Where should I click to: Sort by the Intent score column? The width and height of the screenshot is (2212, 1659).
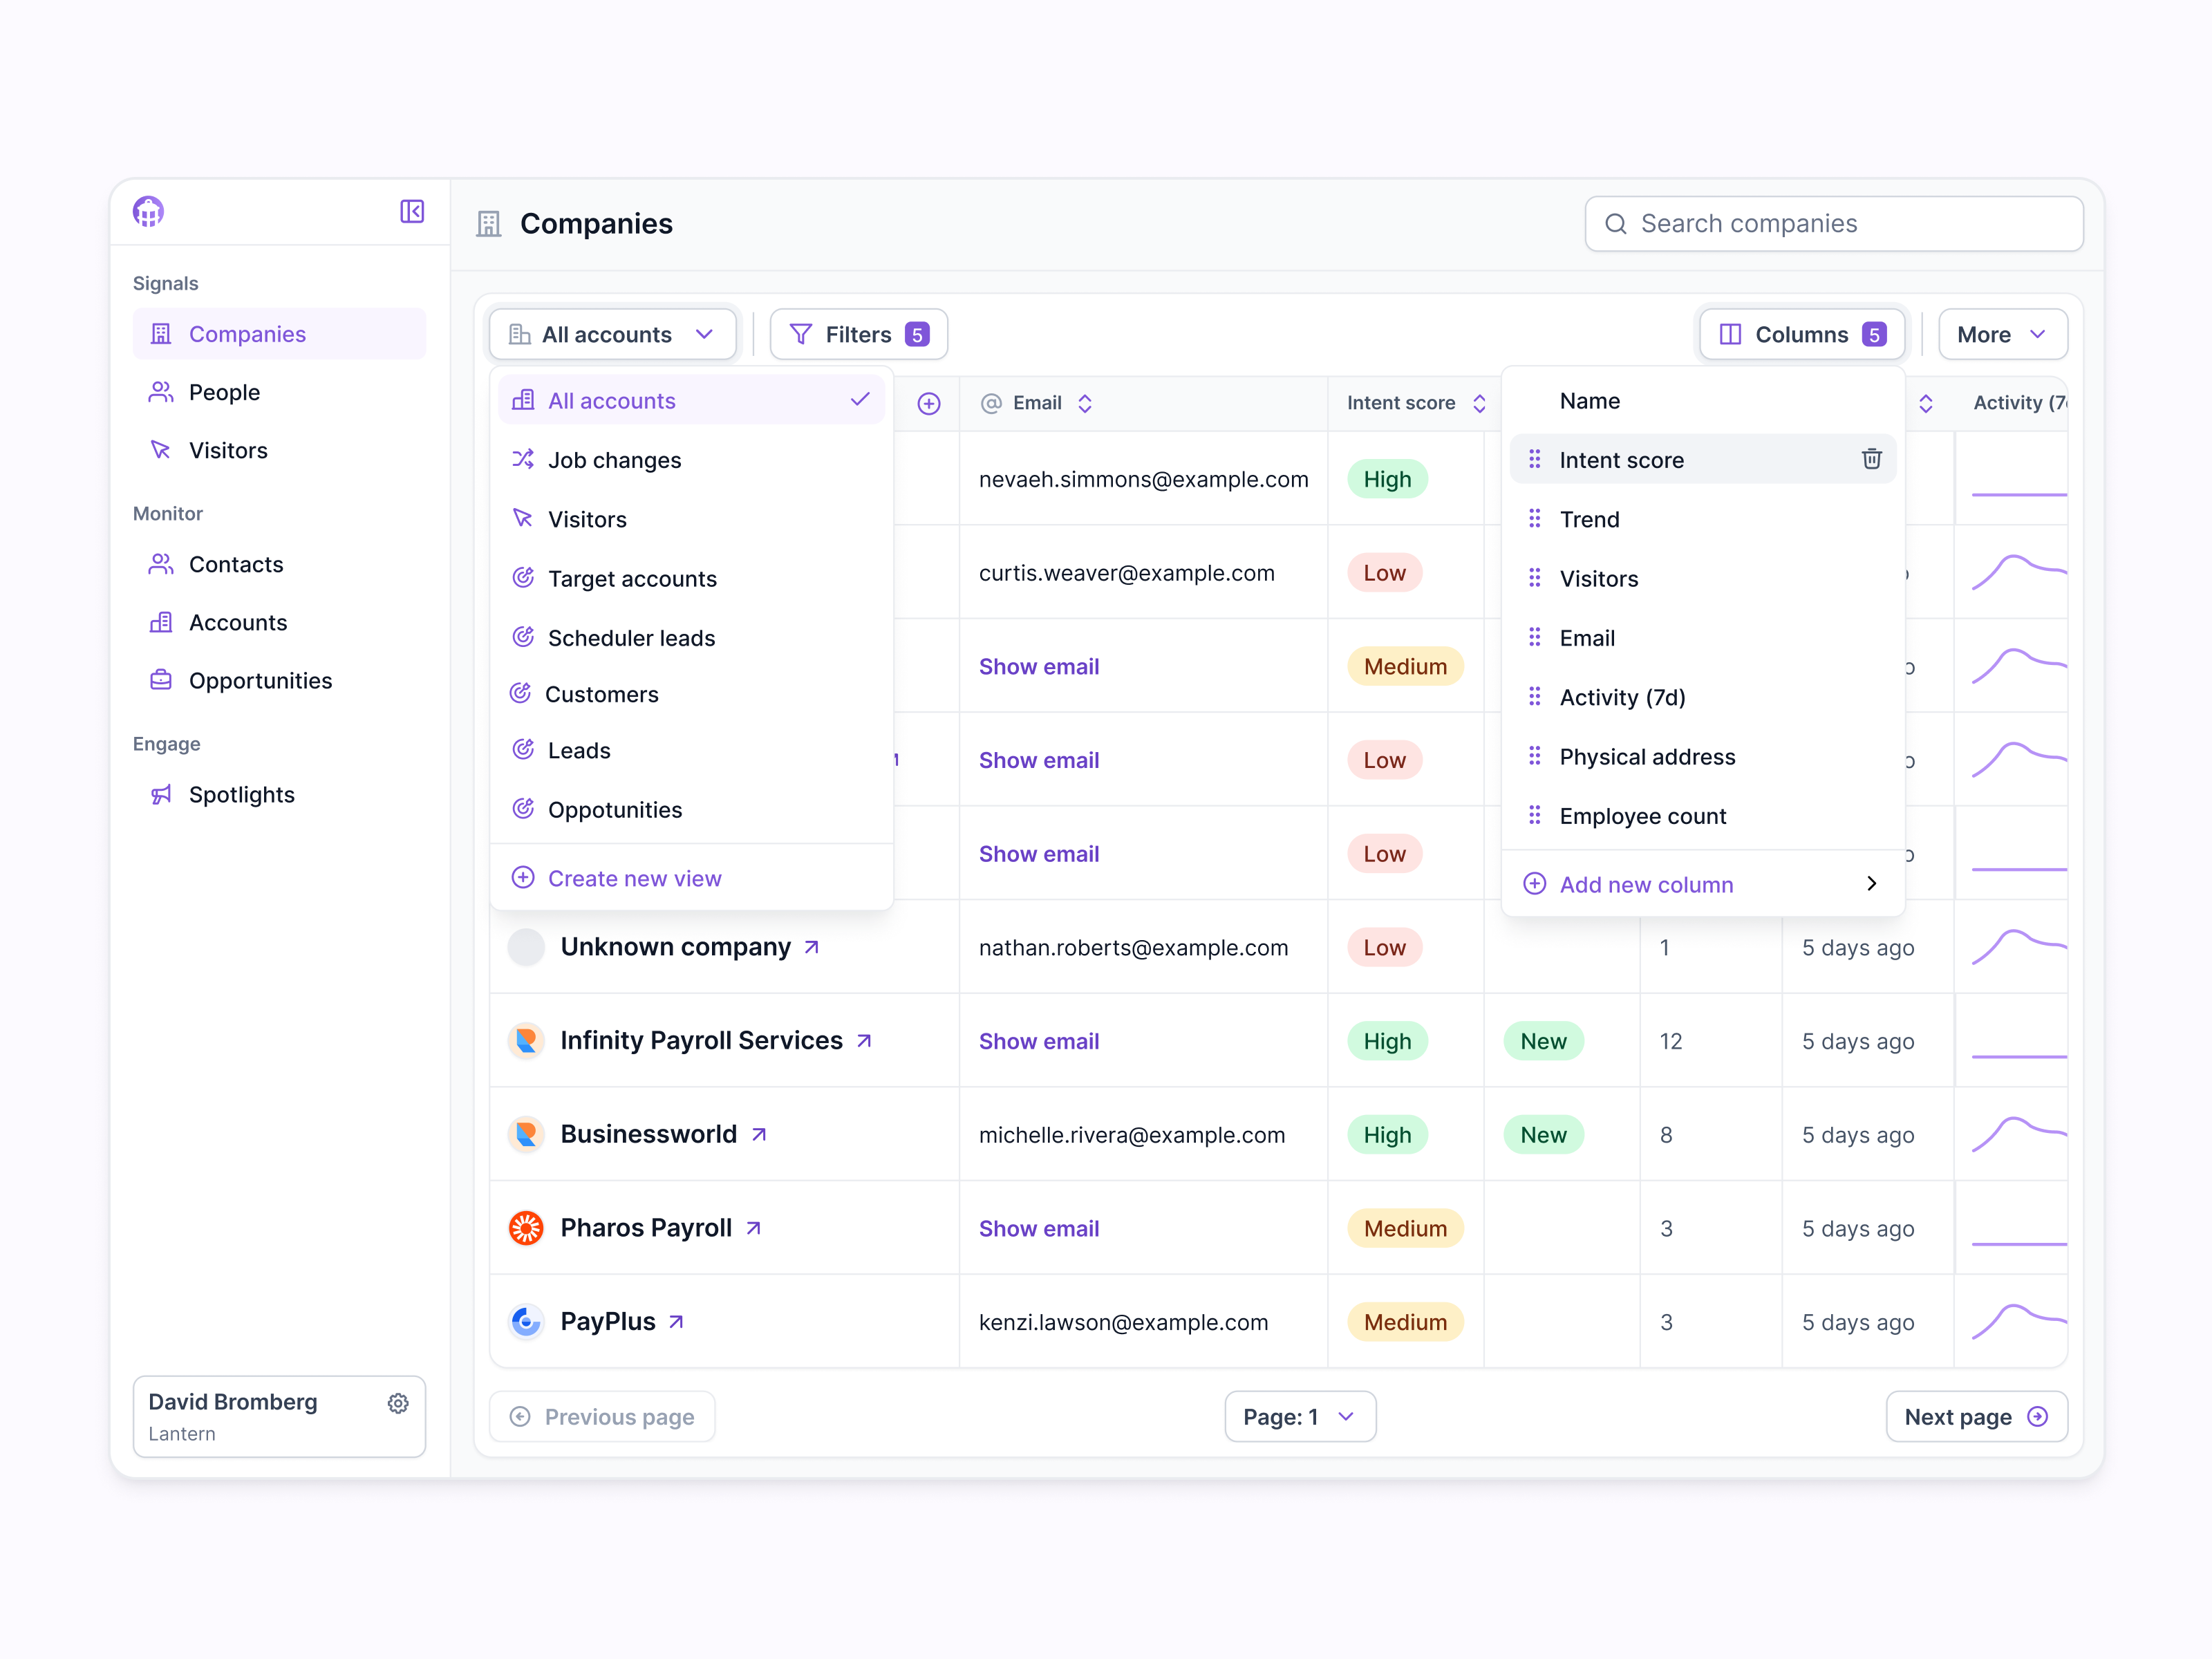tap(1481, 403)
